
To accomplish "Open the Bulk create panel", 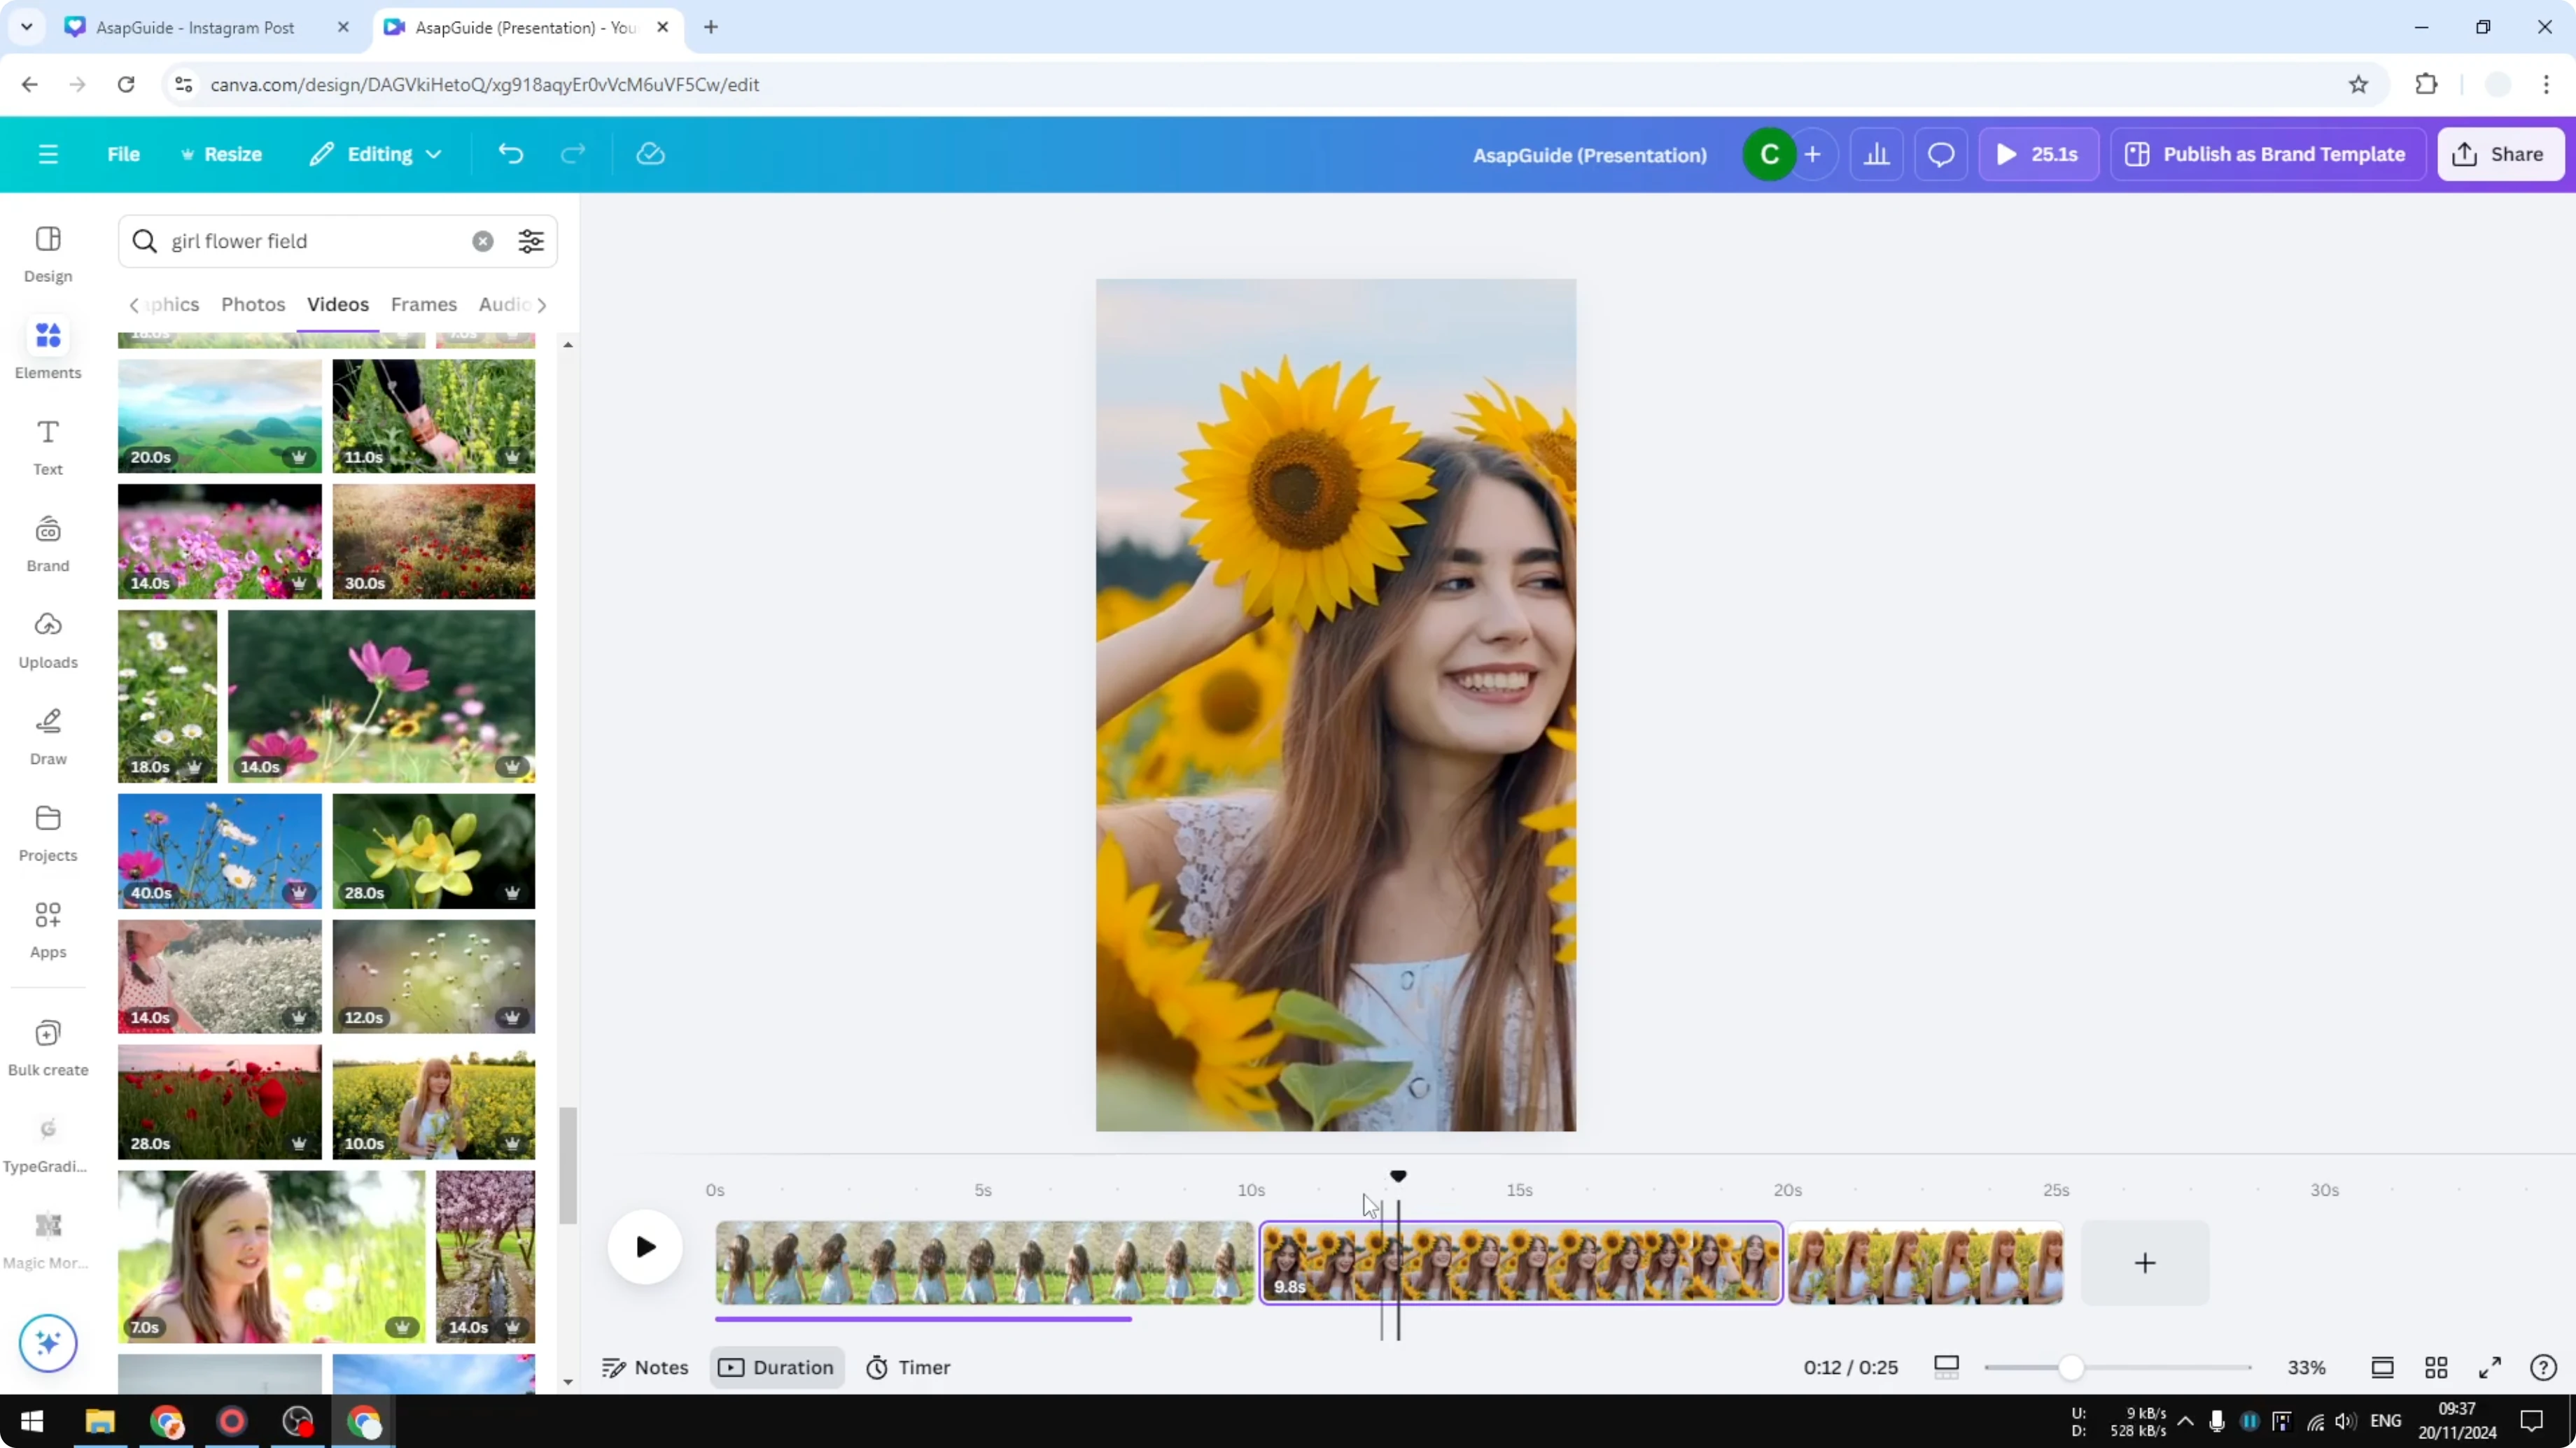I will click(x=47, y=1045).
